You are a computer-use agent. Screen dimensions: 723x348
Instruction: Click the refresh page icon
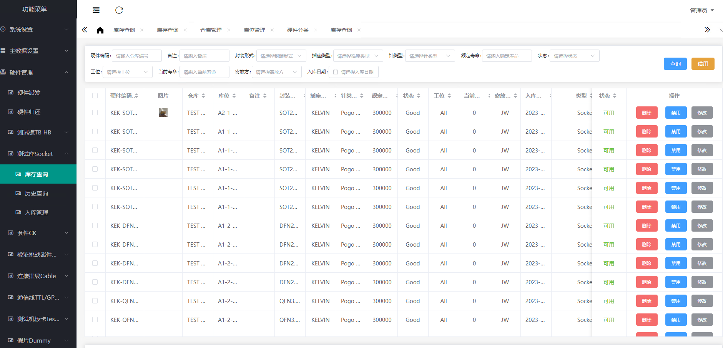tap(119, 10)
